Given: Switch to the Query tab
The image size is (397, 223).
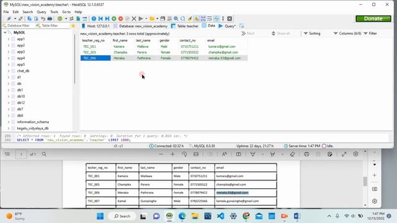Looking at the screenshot, I should coord(227,26).
